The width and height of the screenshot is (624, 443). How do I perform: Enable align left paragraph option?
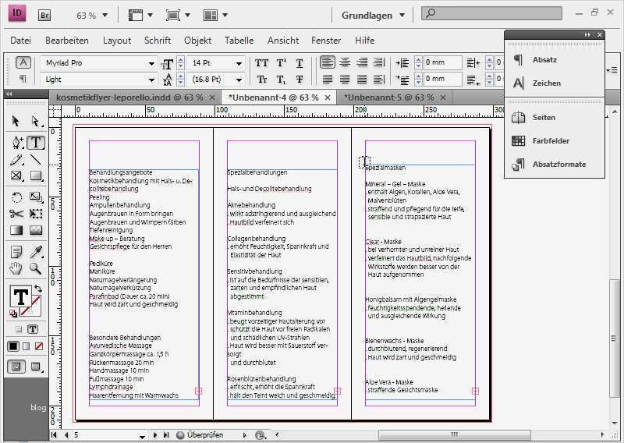(x=328, y=62)
